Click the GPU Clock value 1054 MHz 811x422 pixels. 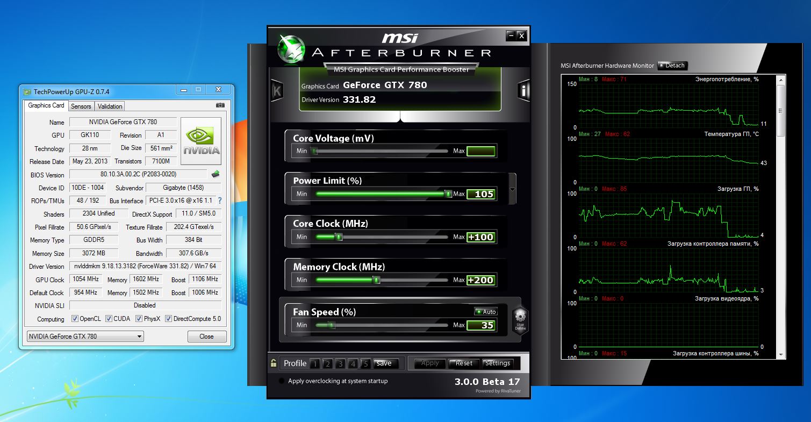click(85, 280)
